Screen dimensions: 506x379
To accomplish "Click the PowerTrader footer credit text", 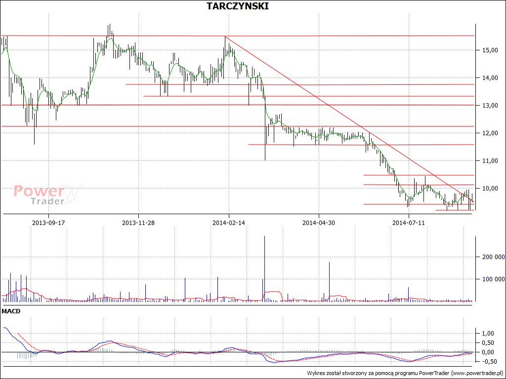I will (405, 373).
